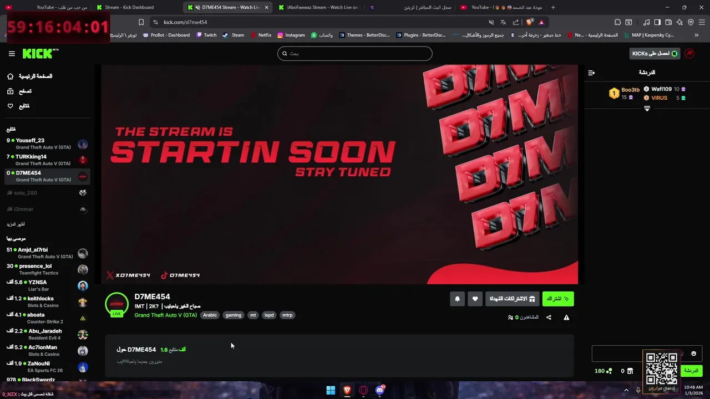Open the chat shop icon
Image resolution: width=710 pixels, height=399 pixels.
coord(630,371)
